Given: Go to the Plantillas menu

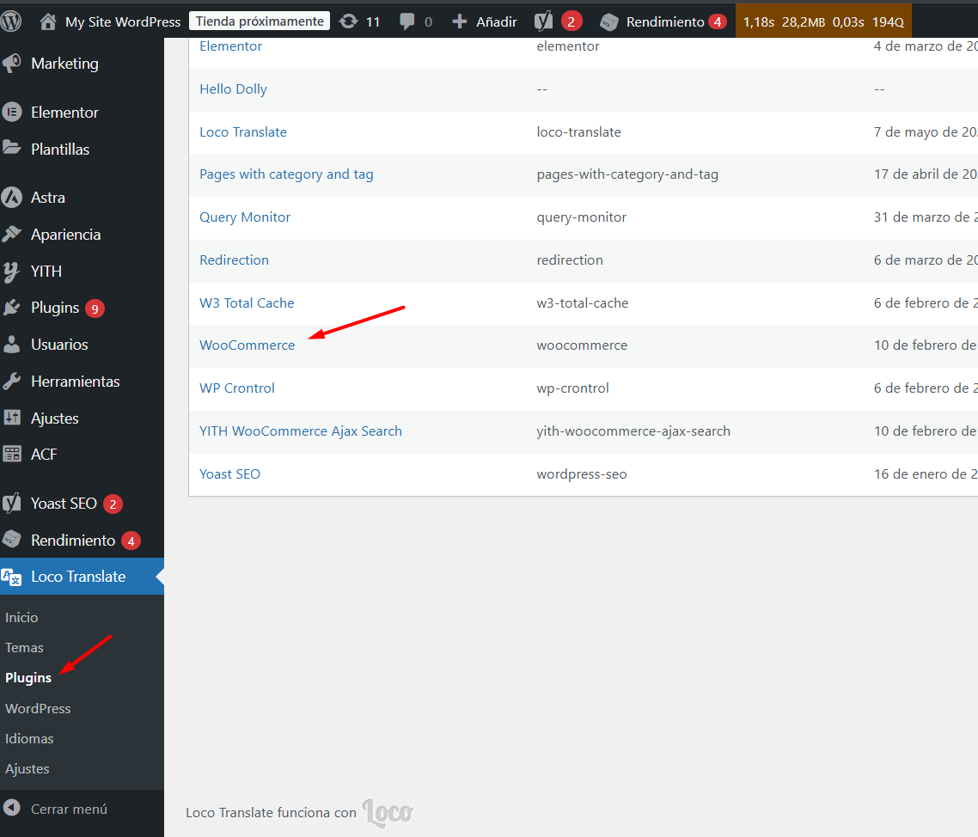Looking at the screenshot, I should [60, 149].
